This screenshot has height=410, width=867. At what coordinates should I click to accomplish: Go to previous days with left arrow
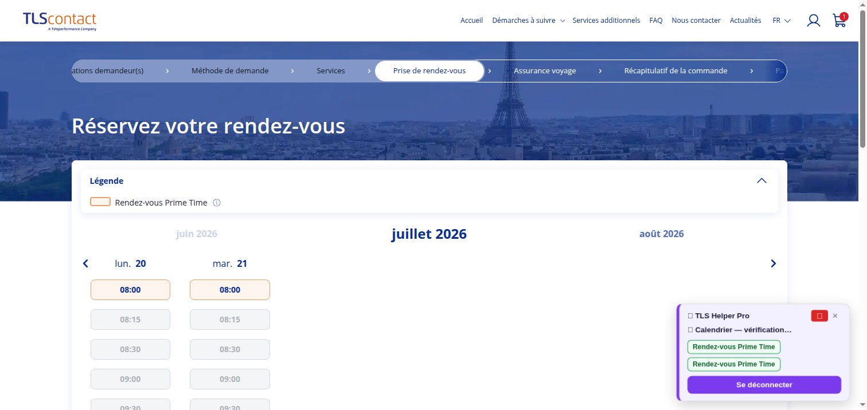[86, 263]
